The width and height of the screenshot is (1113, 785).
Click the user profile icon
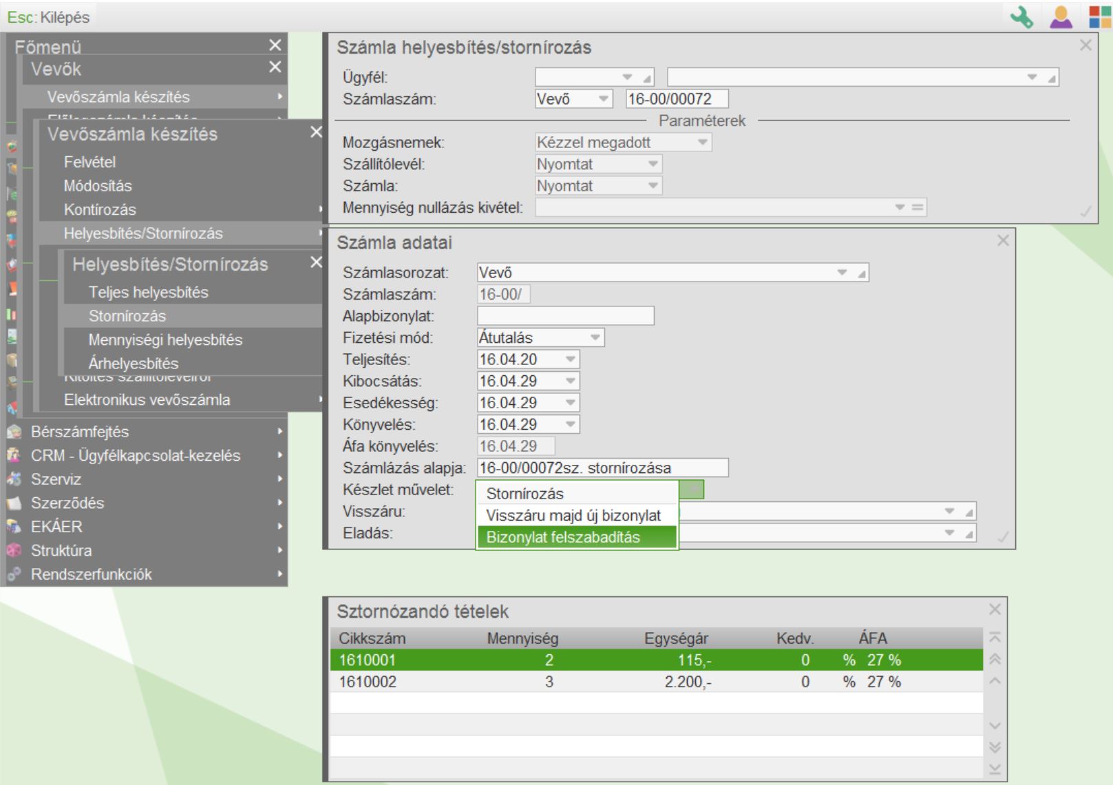click(x=1061, y=17)
